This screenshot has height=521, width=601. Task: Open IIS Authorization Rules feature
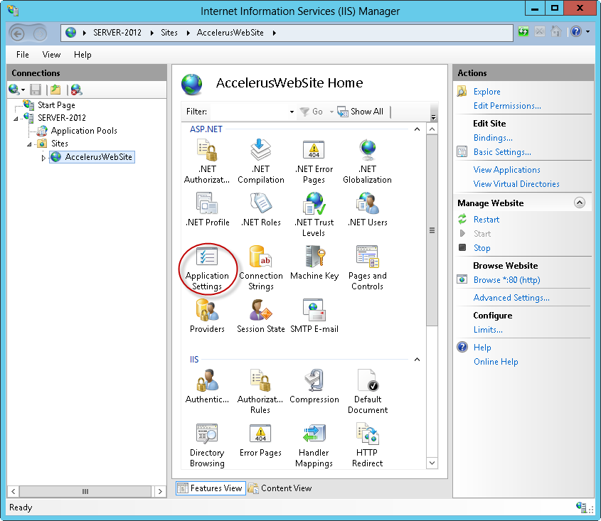tap(260, 392)
